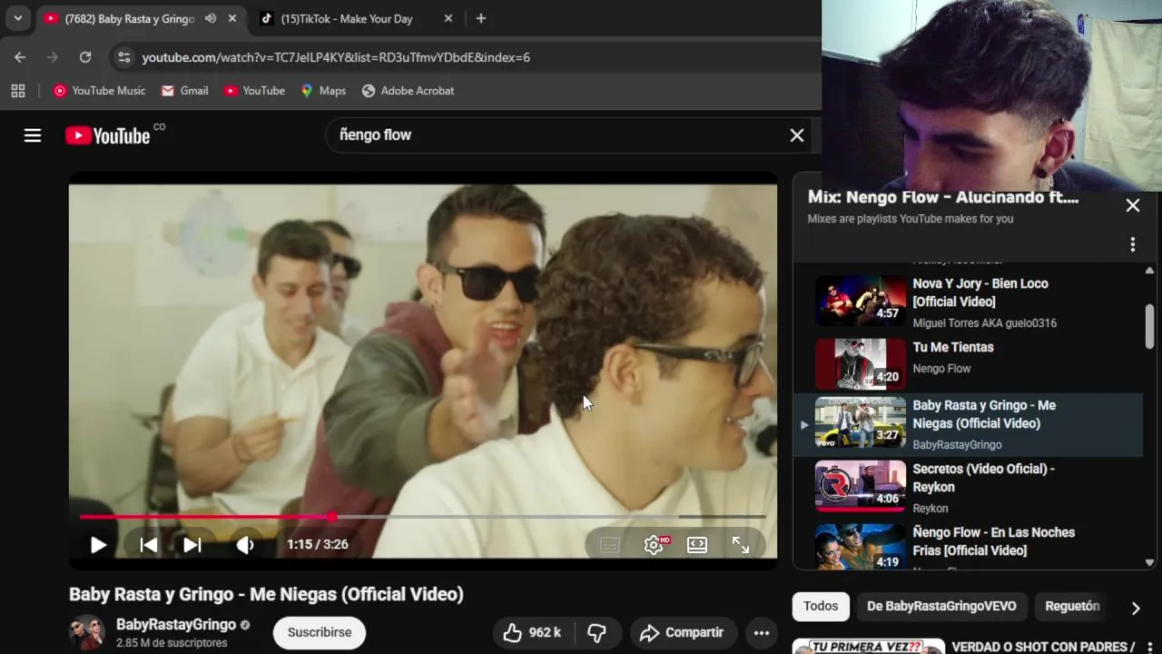Open the YouTube bookmark
The image size is (1162, 654).
coord(254,91)
